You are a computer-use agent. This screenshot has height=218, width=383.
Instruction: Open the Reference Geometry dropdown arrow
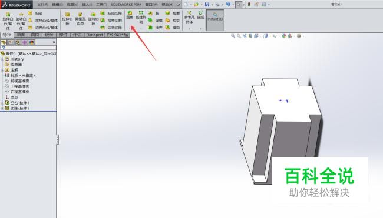point(189,29)
